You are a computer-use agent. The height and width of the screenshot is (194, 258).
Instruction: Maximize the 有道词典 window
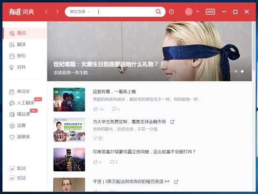[x=235, y=12]
